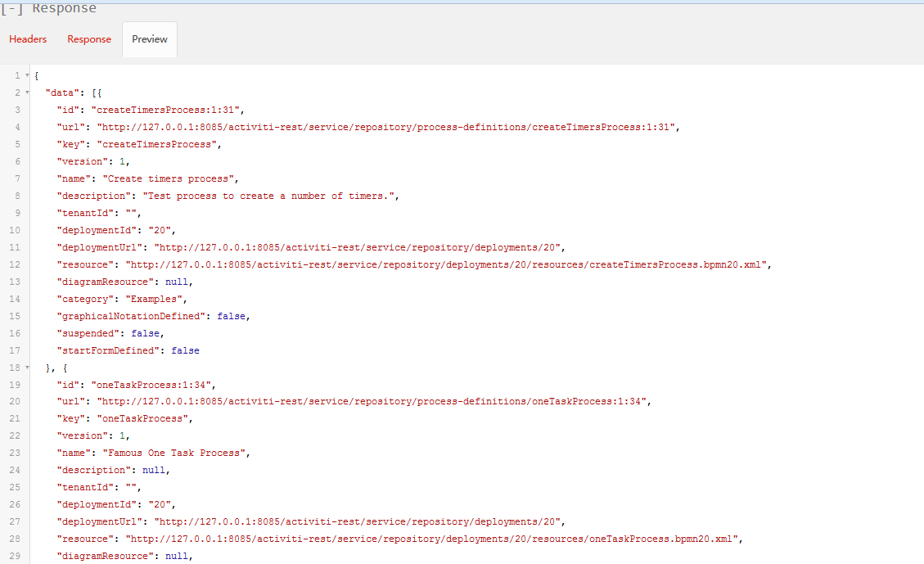924x564 pixels.
Task: Select the "Examples" category value
Action: coord(154,299)
